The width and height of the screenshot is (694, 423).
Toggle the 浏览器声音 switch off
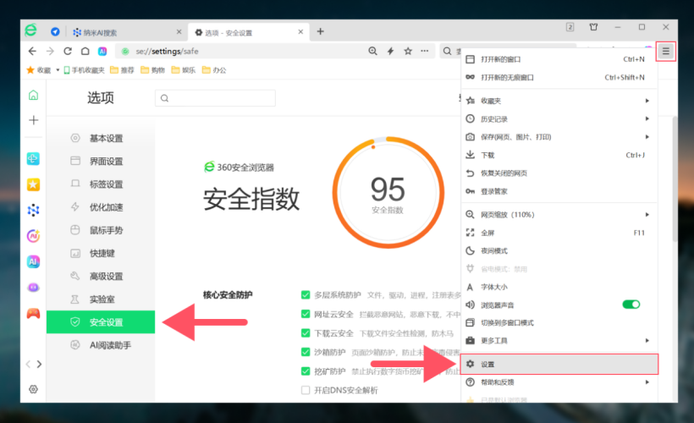click(631, 305)
